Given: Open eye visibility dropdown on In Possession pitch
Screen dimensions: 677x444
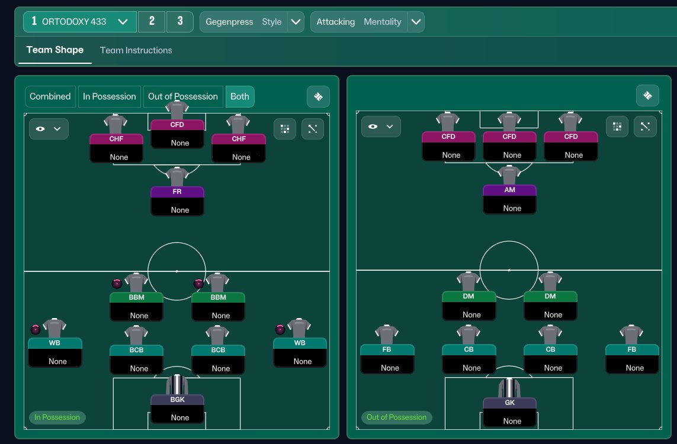Looking at the screenshot, I should point(49,129).
